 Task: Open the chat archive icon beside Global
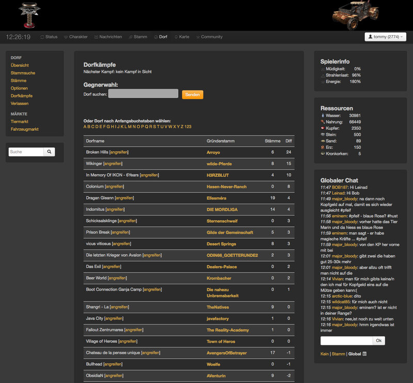click(364, 354)
